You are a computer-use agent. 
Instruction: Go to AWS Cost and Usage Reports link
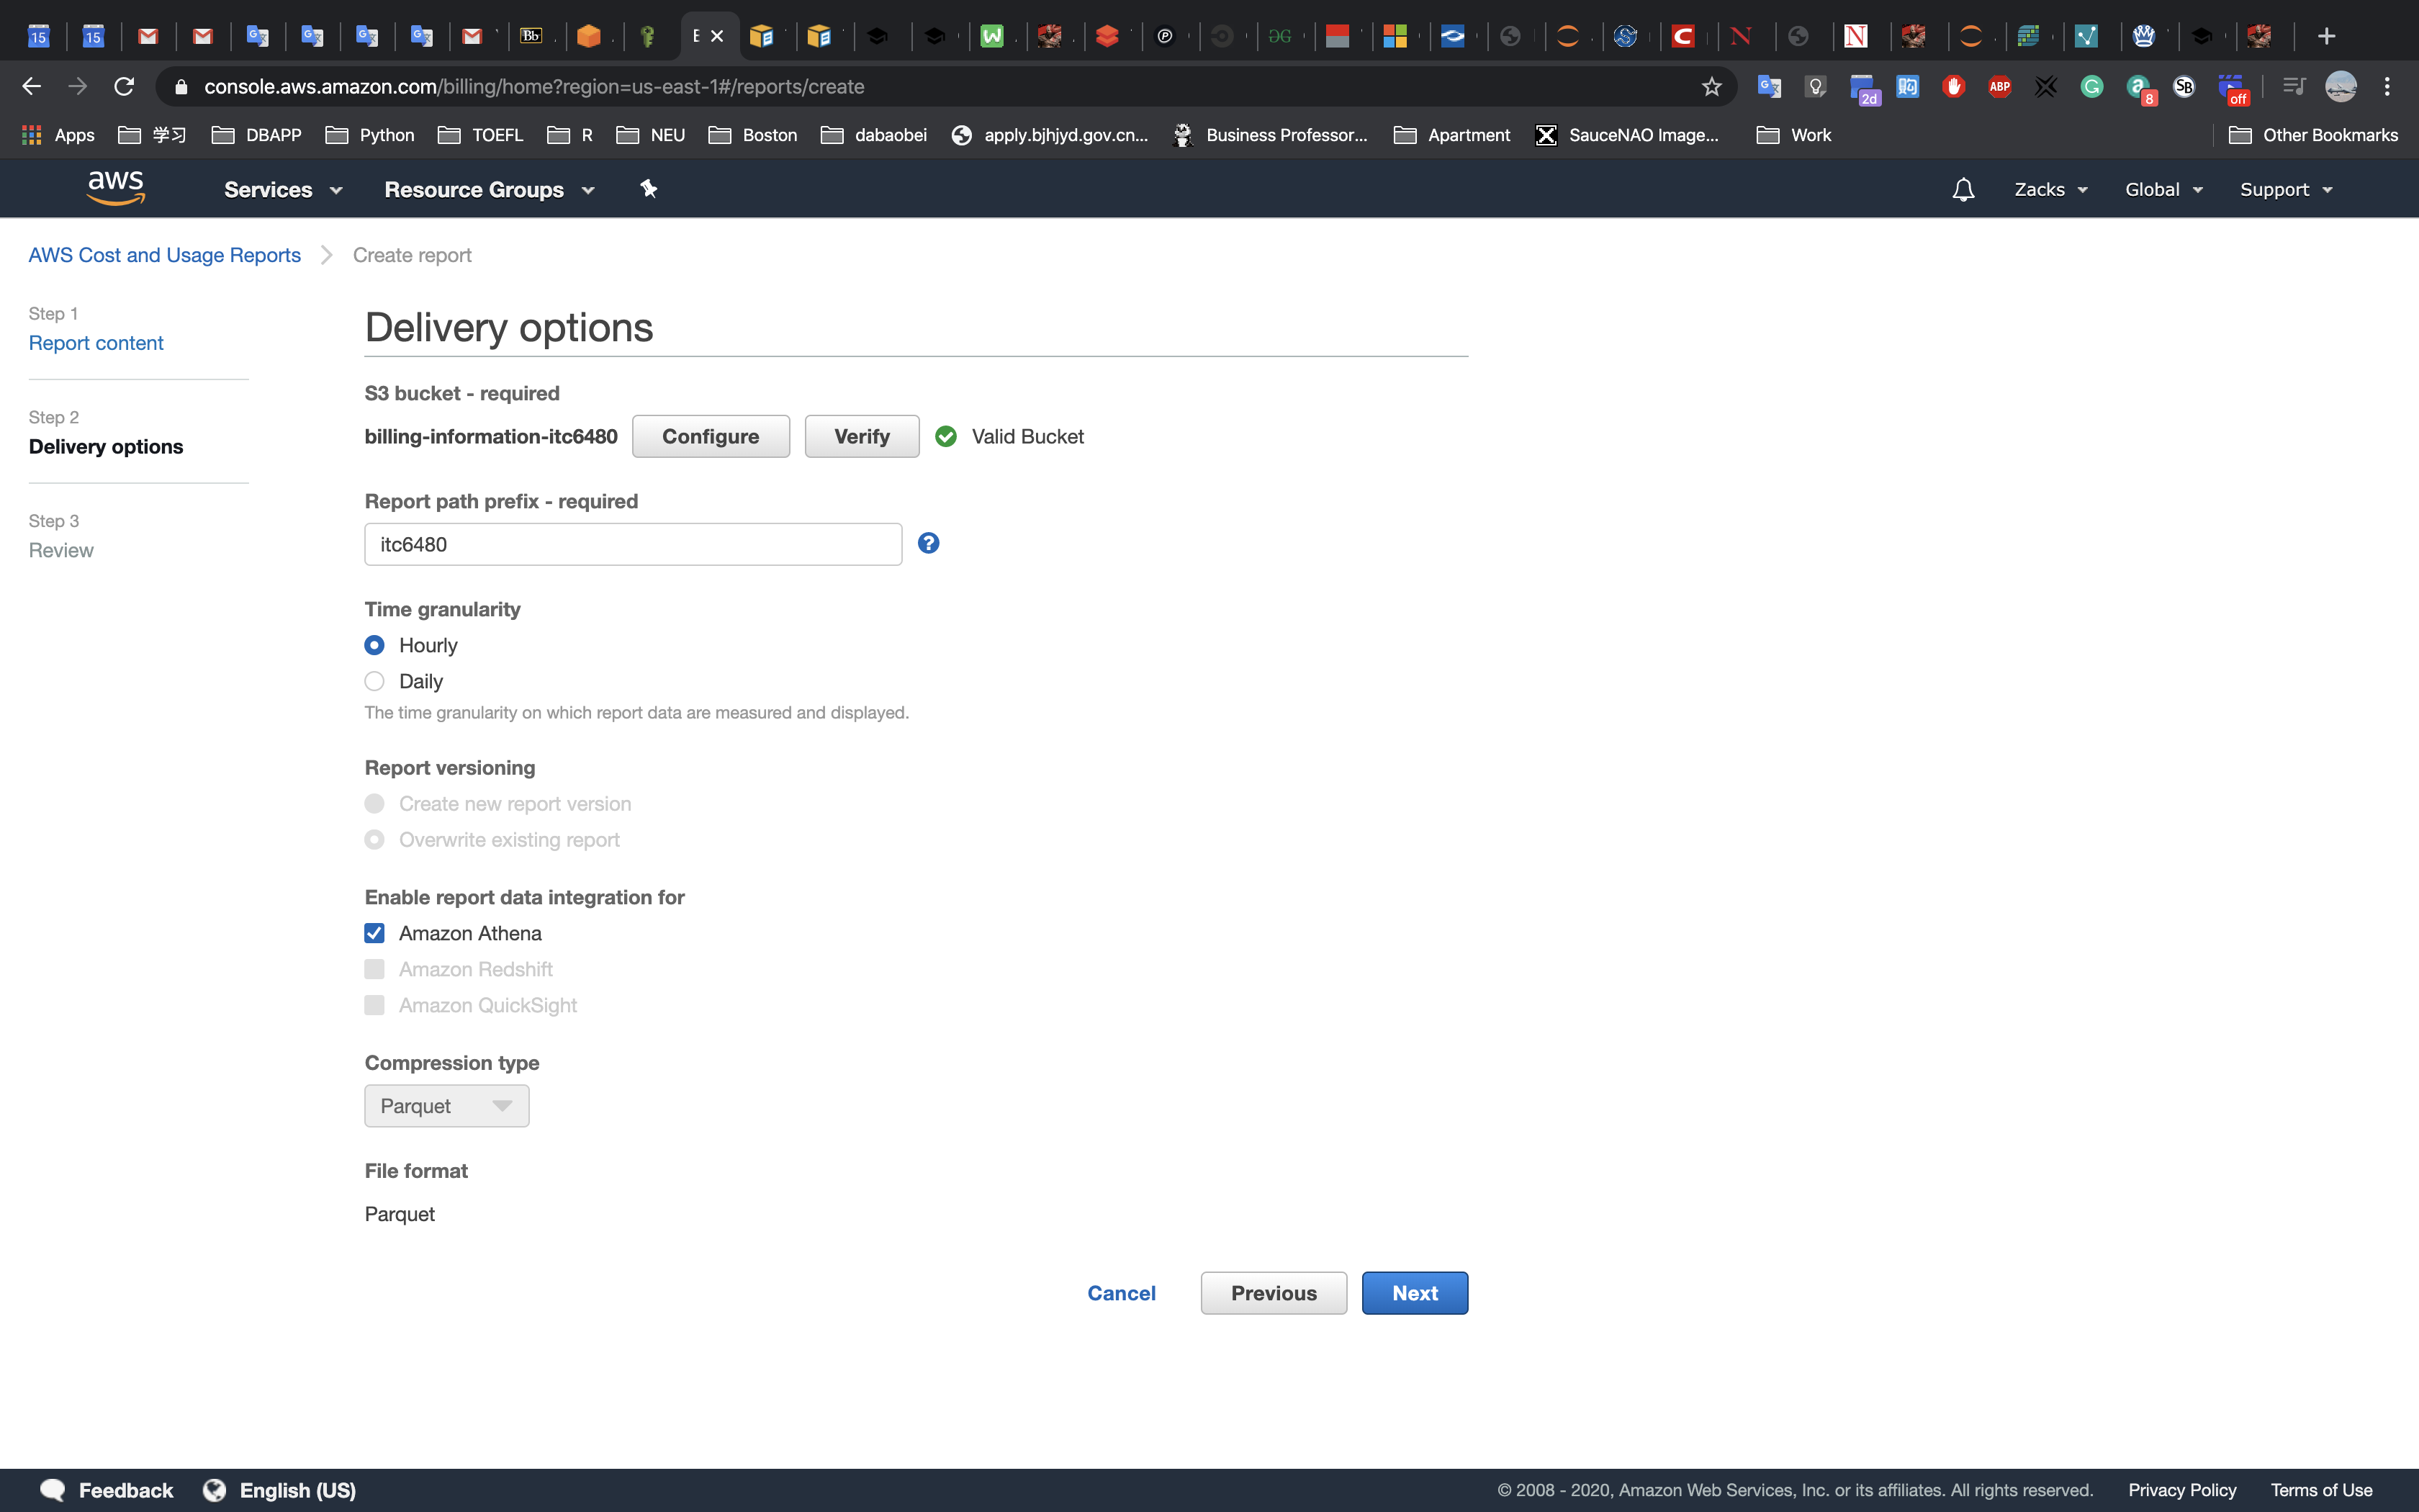[165, 255]
